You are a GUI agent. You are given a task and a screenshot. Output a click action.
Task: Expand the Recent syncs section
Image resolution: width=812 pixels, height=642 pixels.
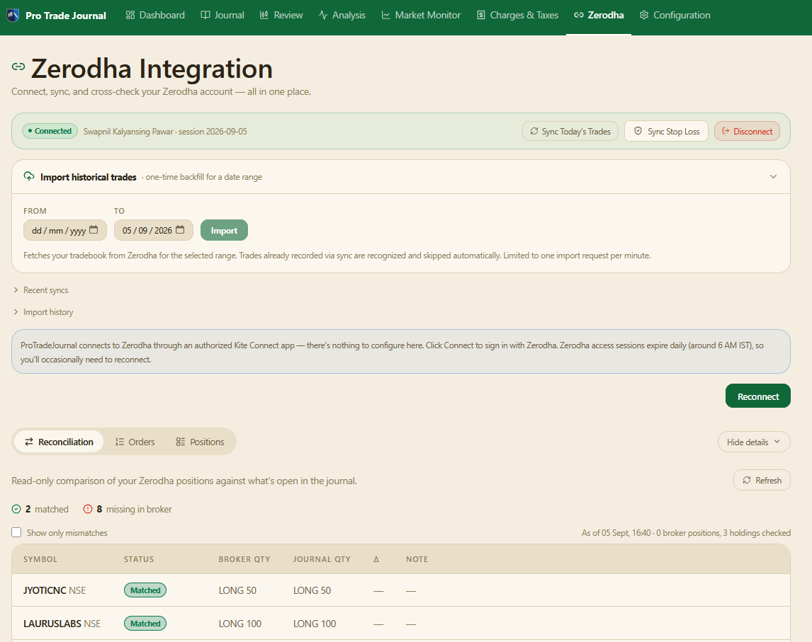click(41, 290)
